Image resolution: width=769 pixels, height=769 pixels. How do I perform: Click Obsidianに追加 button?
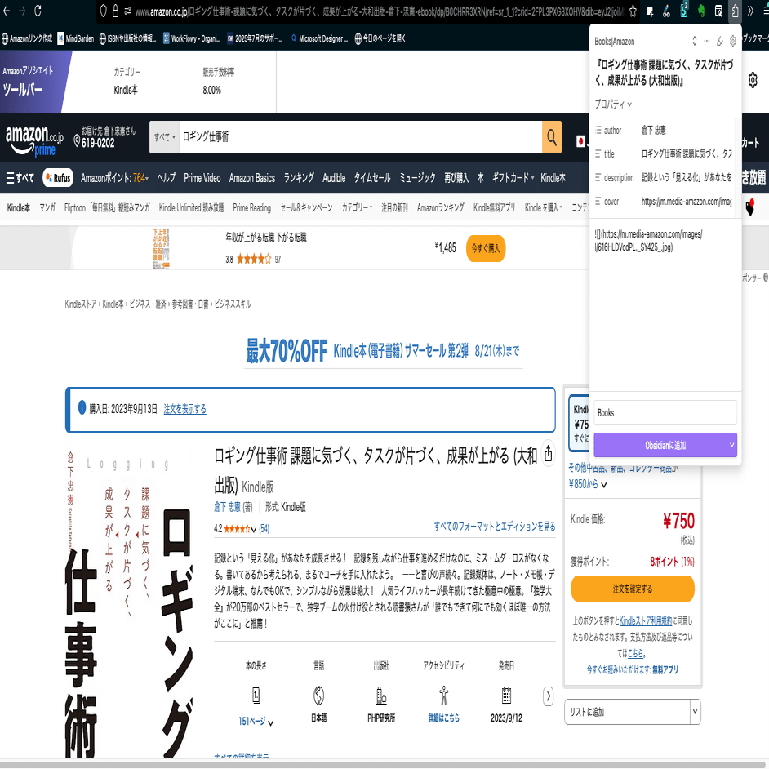pyautogui.click(x=660, y=445)
